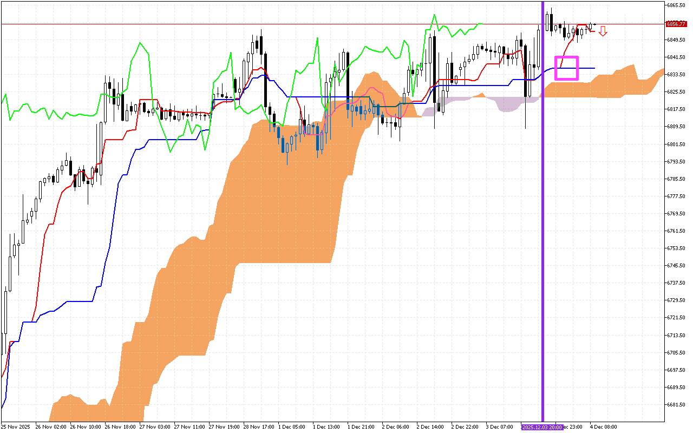
Task: Click the highlighted date label 2025.12.03 20:00
Action: (541, 427)
